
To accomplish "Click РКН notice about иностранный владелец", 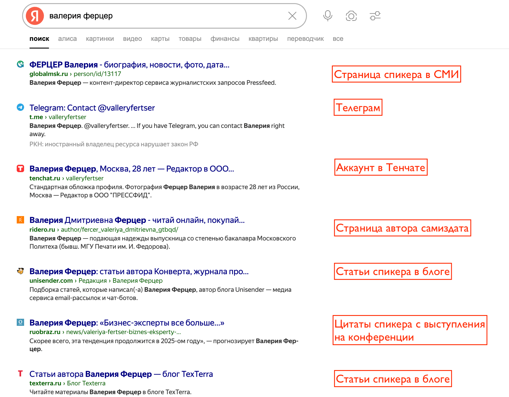I will tap(114, 144).
